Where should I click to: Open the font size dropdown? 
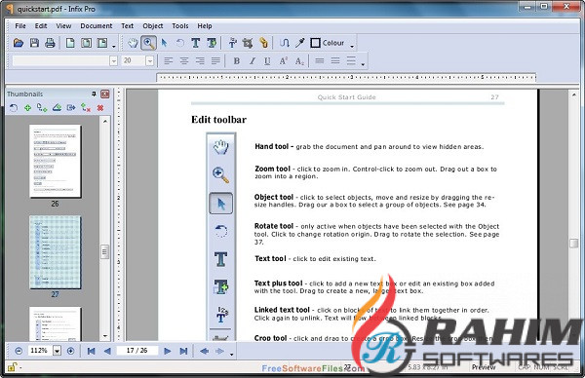[149, 60]
